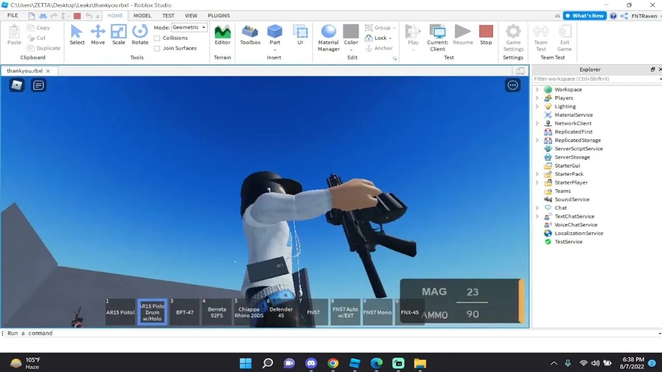Select the Berreta 92FS hotbar slot

click(x=217, y=312)
